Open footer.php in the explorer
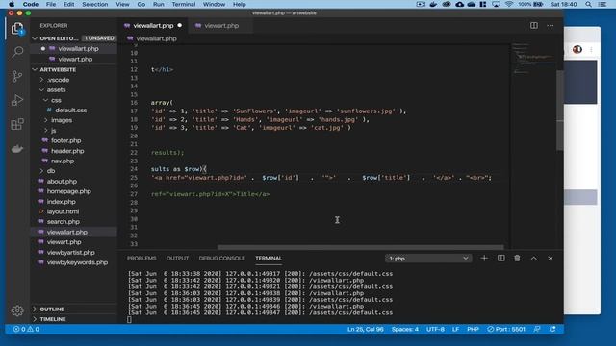 66,140
